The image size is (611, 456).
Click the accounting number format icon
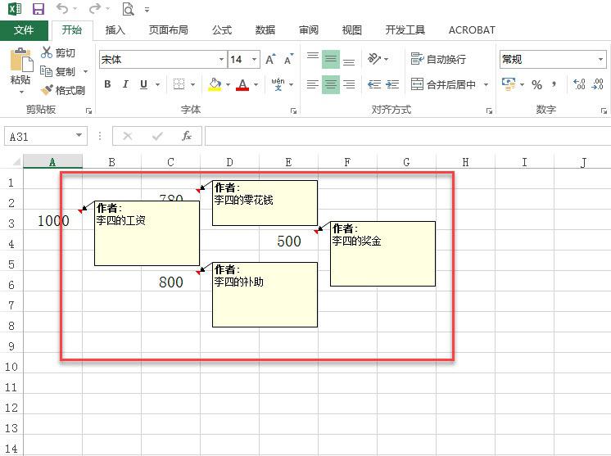tap(509, 84)
